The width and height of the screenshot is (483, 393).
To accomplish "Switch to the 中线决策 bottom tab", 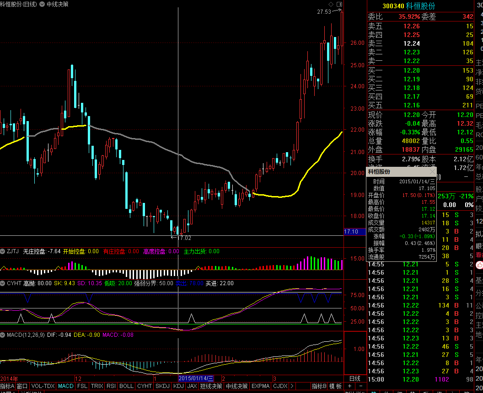I will [x=236, y=386].
